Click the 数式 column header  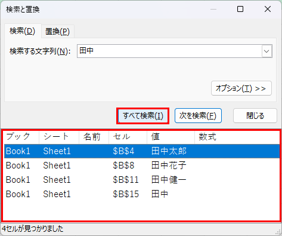point(237,137)
